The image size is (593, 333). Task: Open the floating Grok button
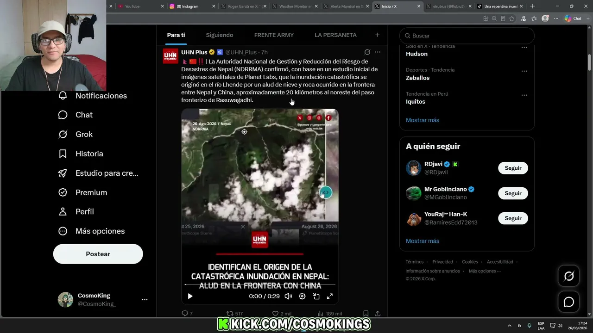coord(568,276)
